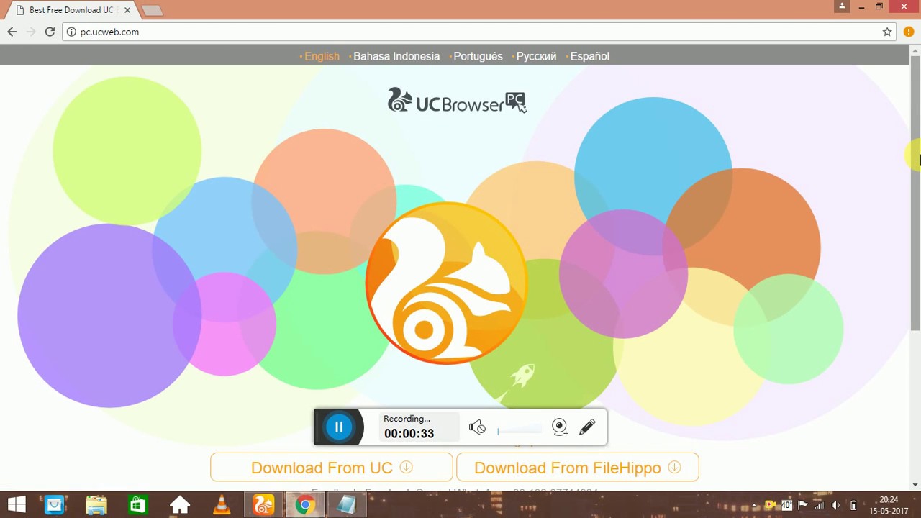
Task: Open the notepad-like app in taskbar
Action: [x=346, y=505]
